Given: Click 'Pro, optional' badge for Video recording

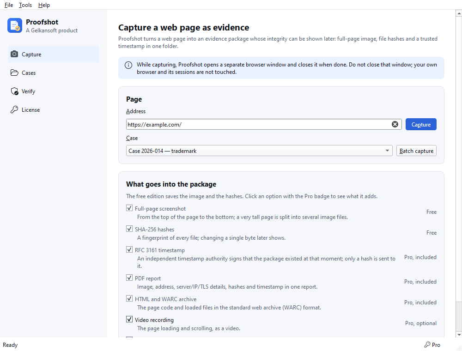Looking at the screenshot, I should tap(420, 323).
